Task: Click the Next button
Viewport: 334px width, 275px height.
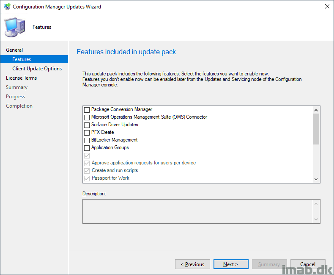Action: tap(231, 264)
